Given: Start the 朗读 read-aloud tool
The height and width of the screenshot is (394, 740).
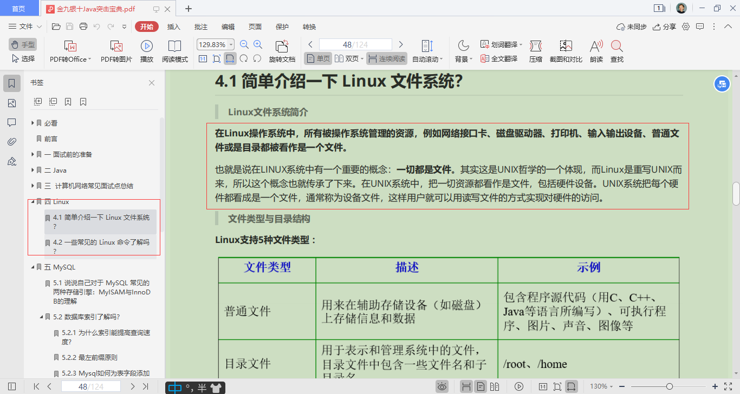Looking at the screenshot, I should coord(596,51).
